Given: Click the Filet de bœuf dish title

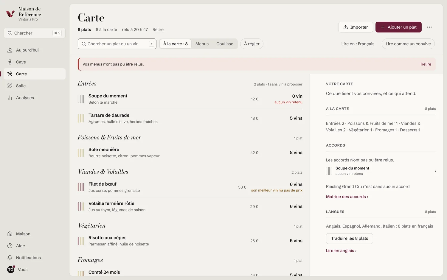Looking at the screenshot, I should [102, 184].
